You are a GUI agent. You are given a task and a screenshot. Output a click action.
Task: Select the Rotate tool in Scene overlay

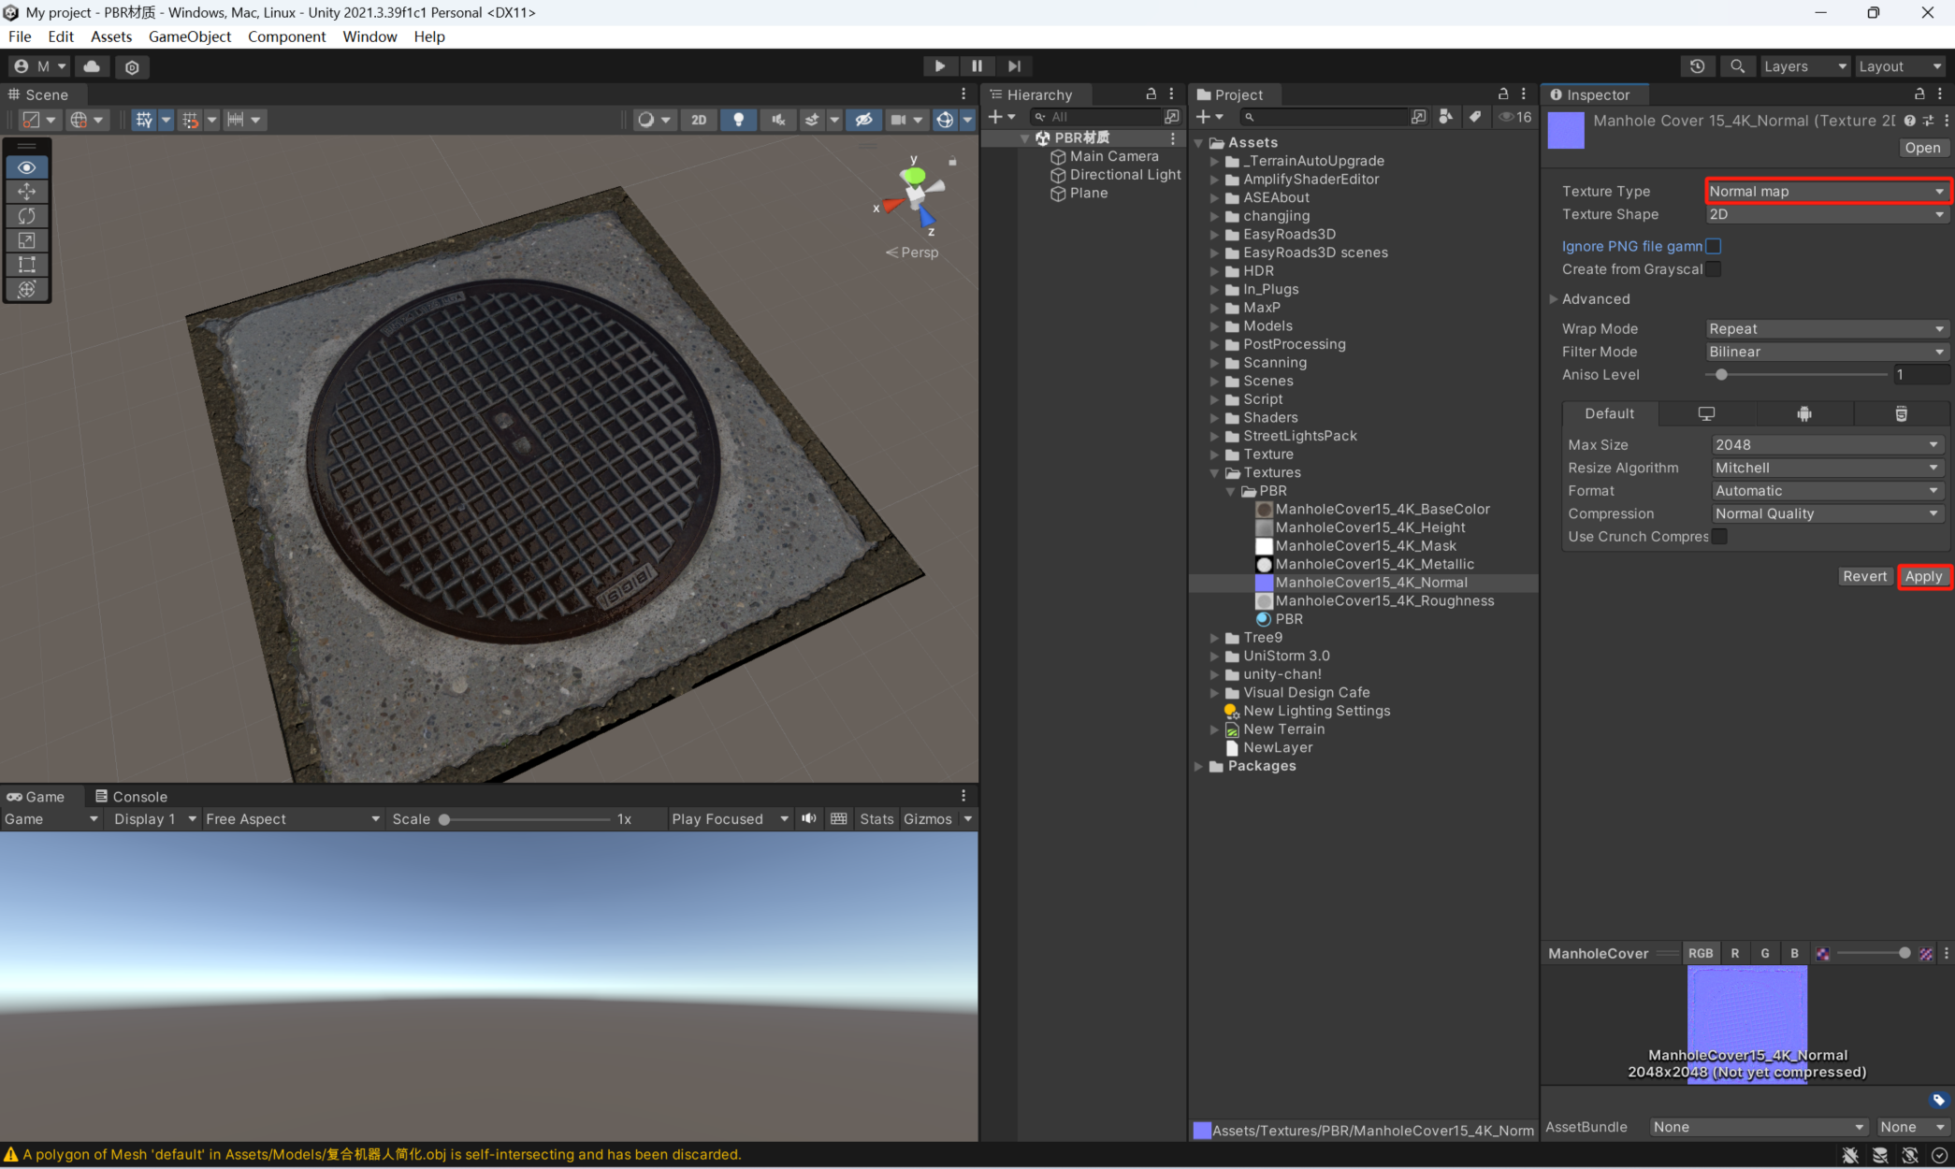(x=26, y=216)
